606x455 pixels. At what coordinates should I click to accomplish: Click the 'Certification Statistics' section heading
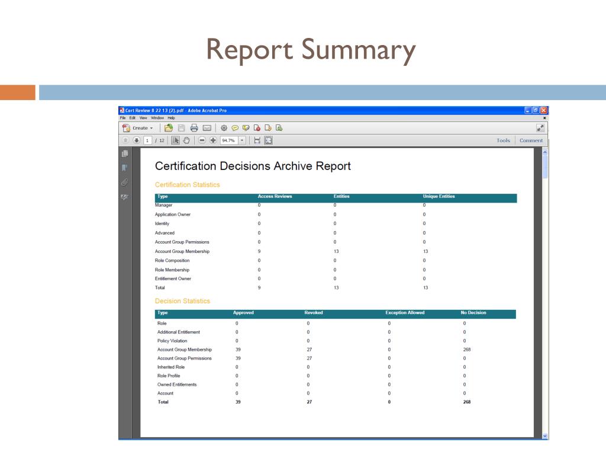[x=188, y=185]
